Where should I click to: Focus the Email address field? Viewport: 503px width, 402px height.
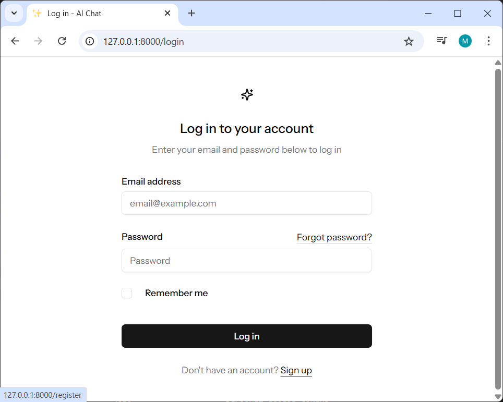[x=246, y=203]
